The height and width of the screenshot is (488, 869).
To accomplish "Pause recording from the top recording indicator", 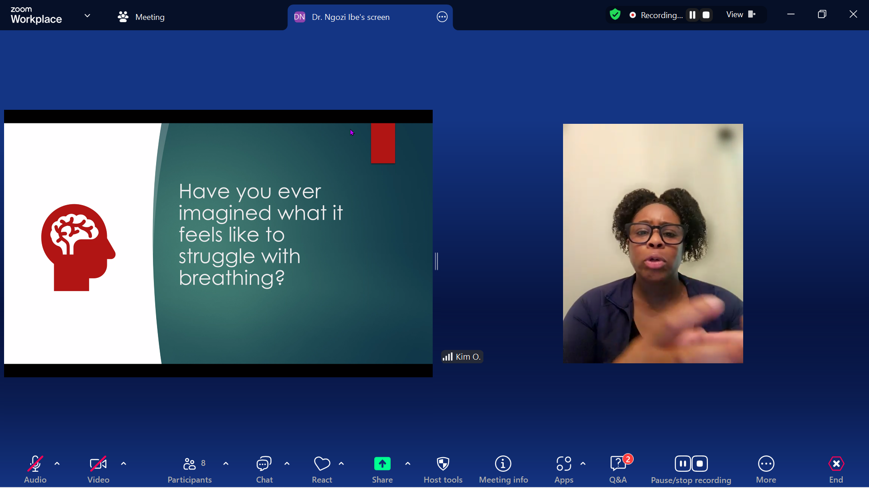I will 692,14.
